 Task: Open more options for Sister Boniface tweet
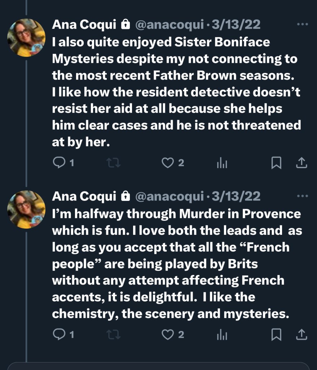pos(302,24)
